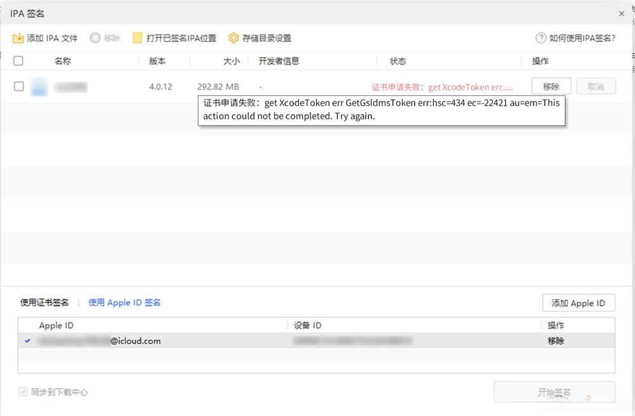
Task: Check the select-all checkbox in header row
Action: click(x=18, y=60)
